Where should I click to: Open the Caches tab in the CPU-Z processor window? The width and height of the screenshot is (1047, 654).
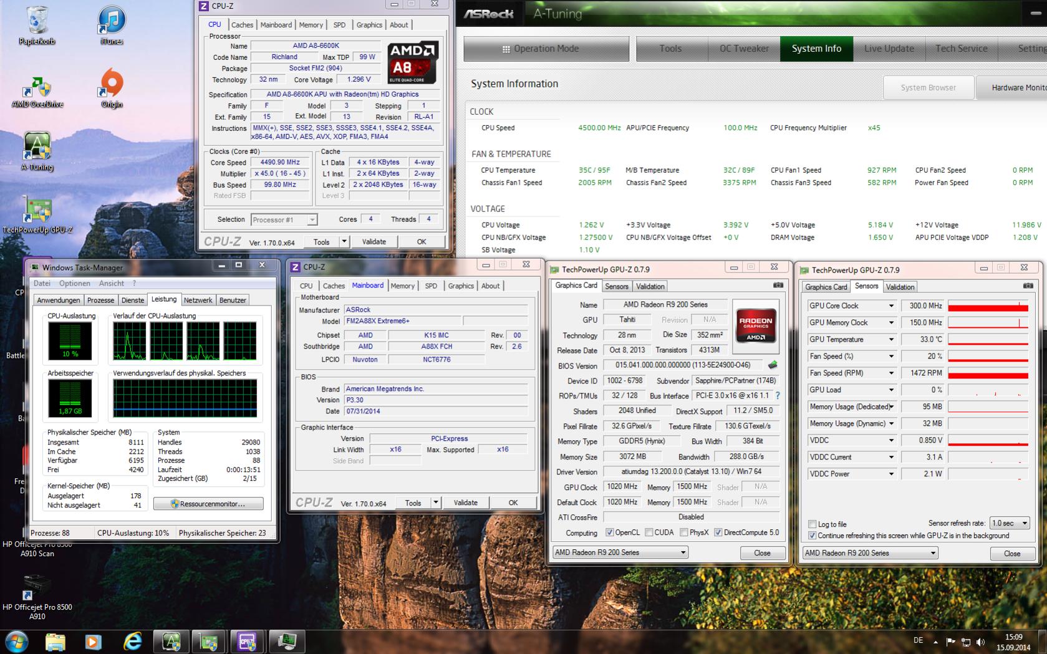point(242,25)
